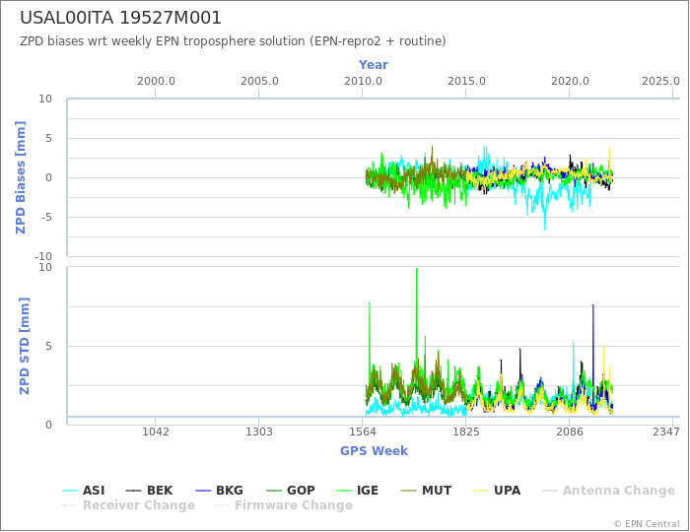690x532 pixels.
Task: Click the -10 label on biases axis
Action: (x=43, y=256)
